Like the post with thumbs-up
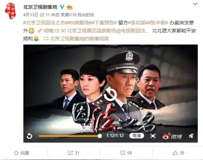 coord(178,153)
